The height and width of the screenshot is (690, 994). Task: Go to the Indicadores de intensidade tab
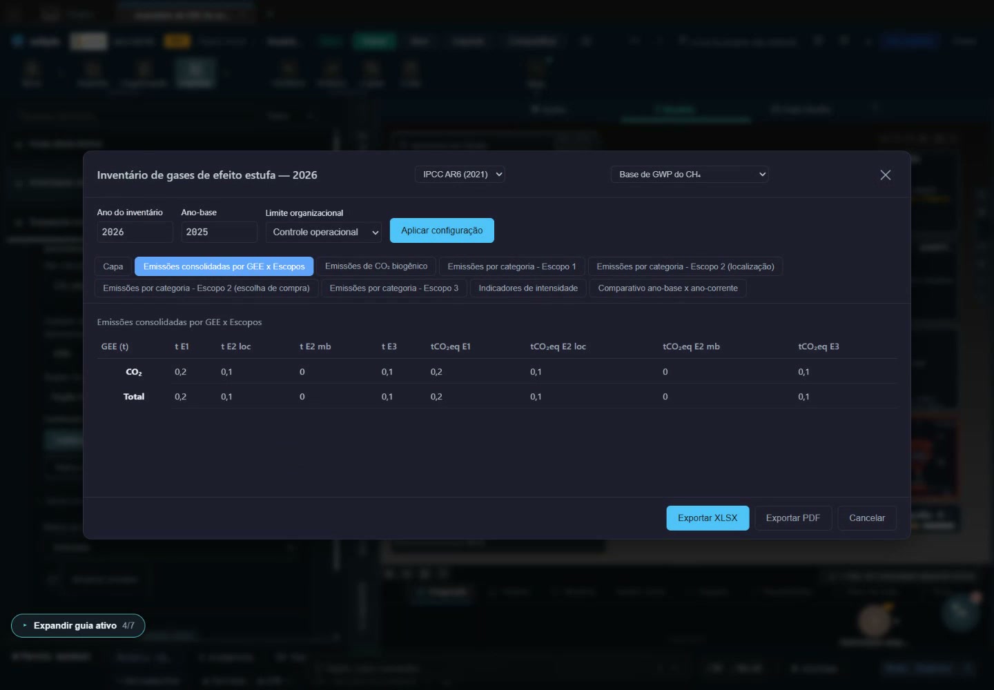pyautogui.click(x=528, y=288)
